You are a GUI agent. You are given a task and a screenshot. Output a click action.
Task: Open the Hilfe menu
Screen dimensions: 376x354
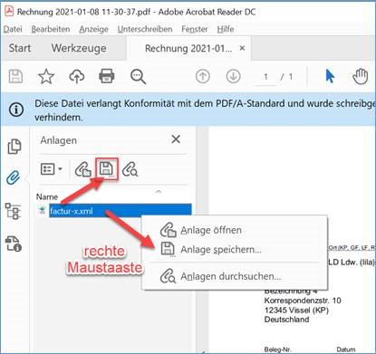pos(226,29)
